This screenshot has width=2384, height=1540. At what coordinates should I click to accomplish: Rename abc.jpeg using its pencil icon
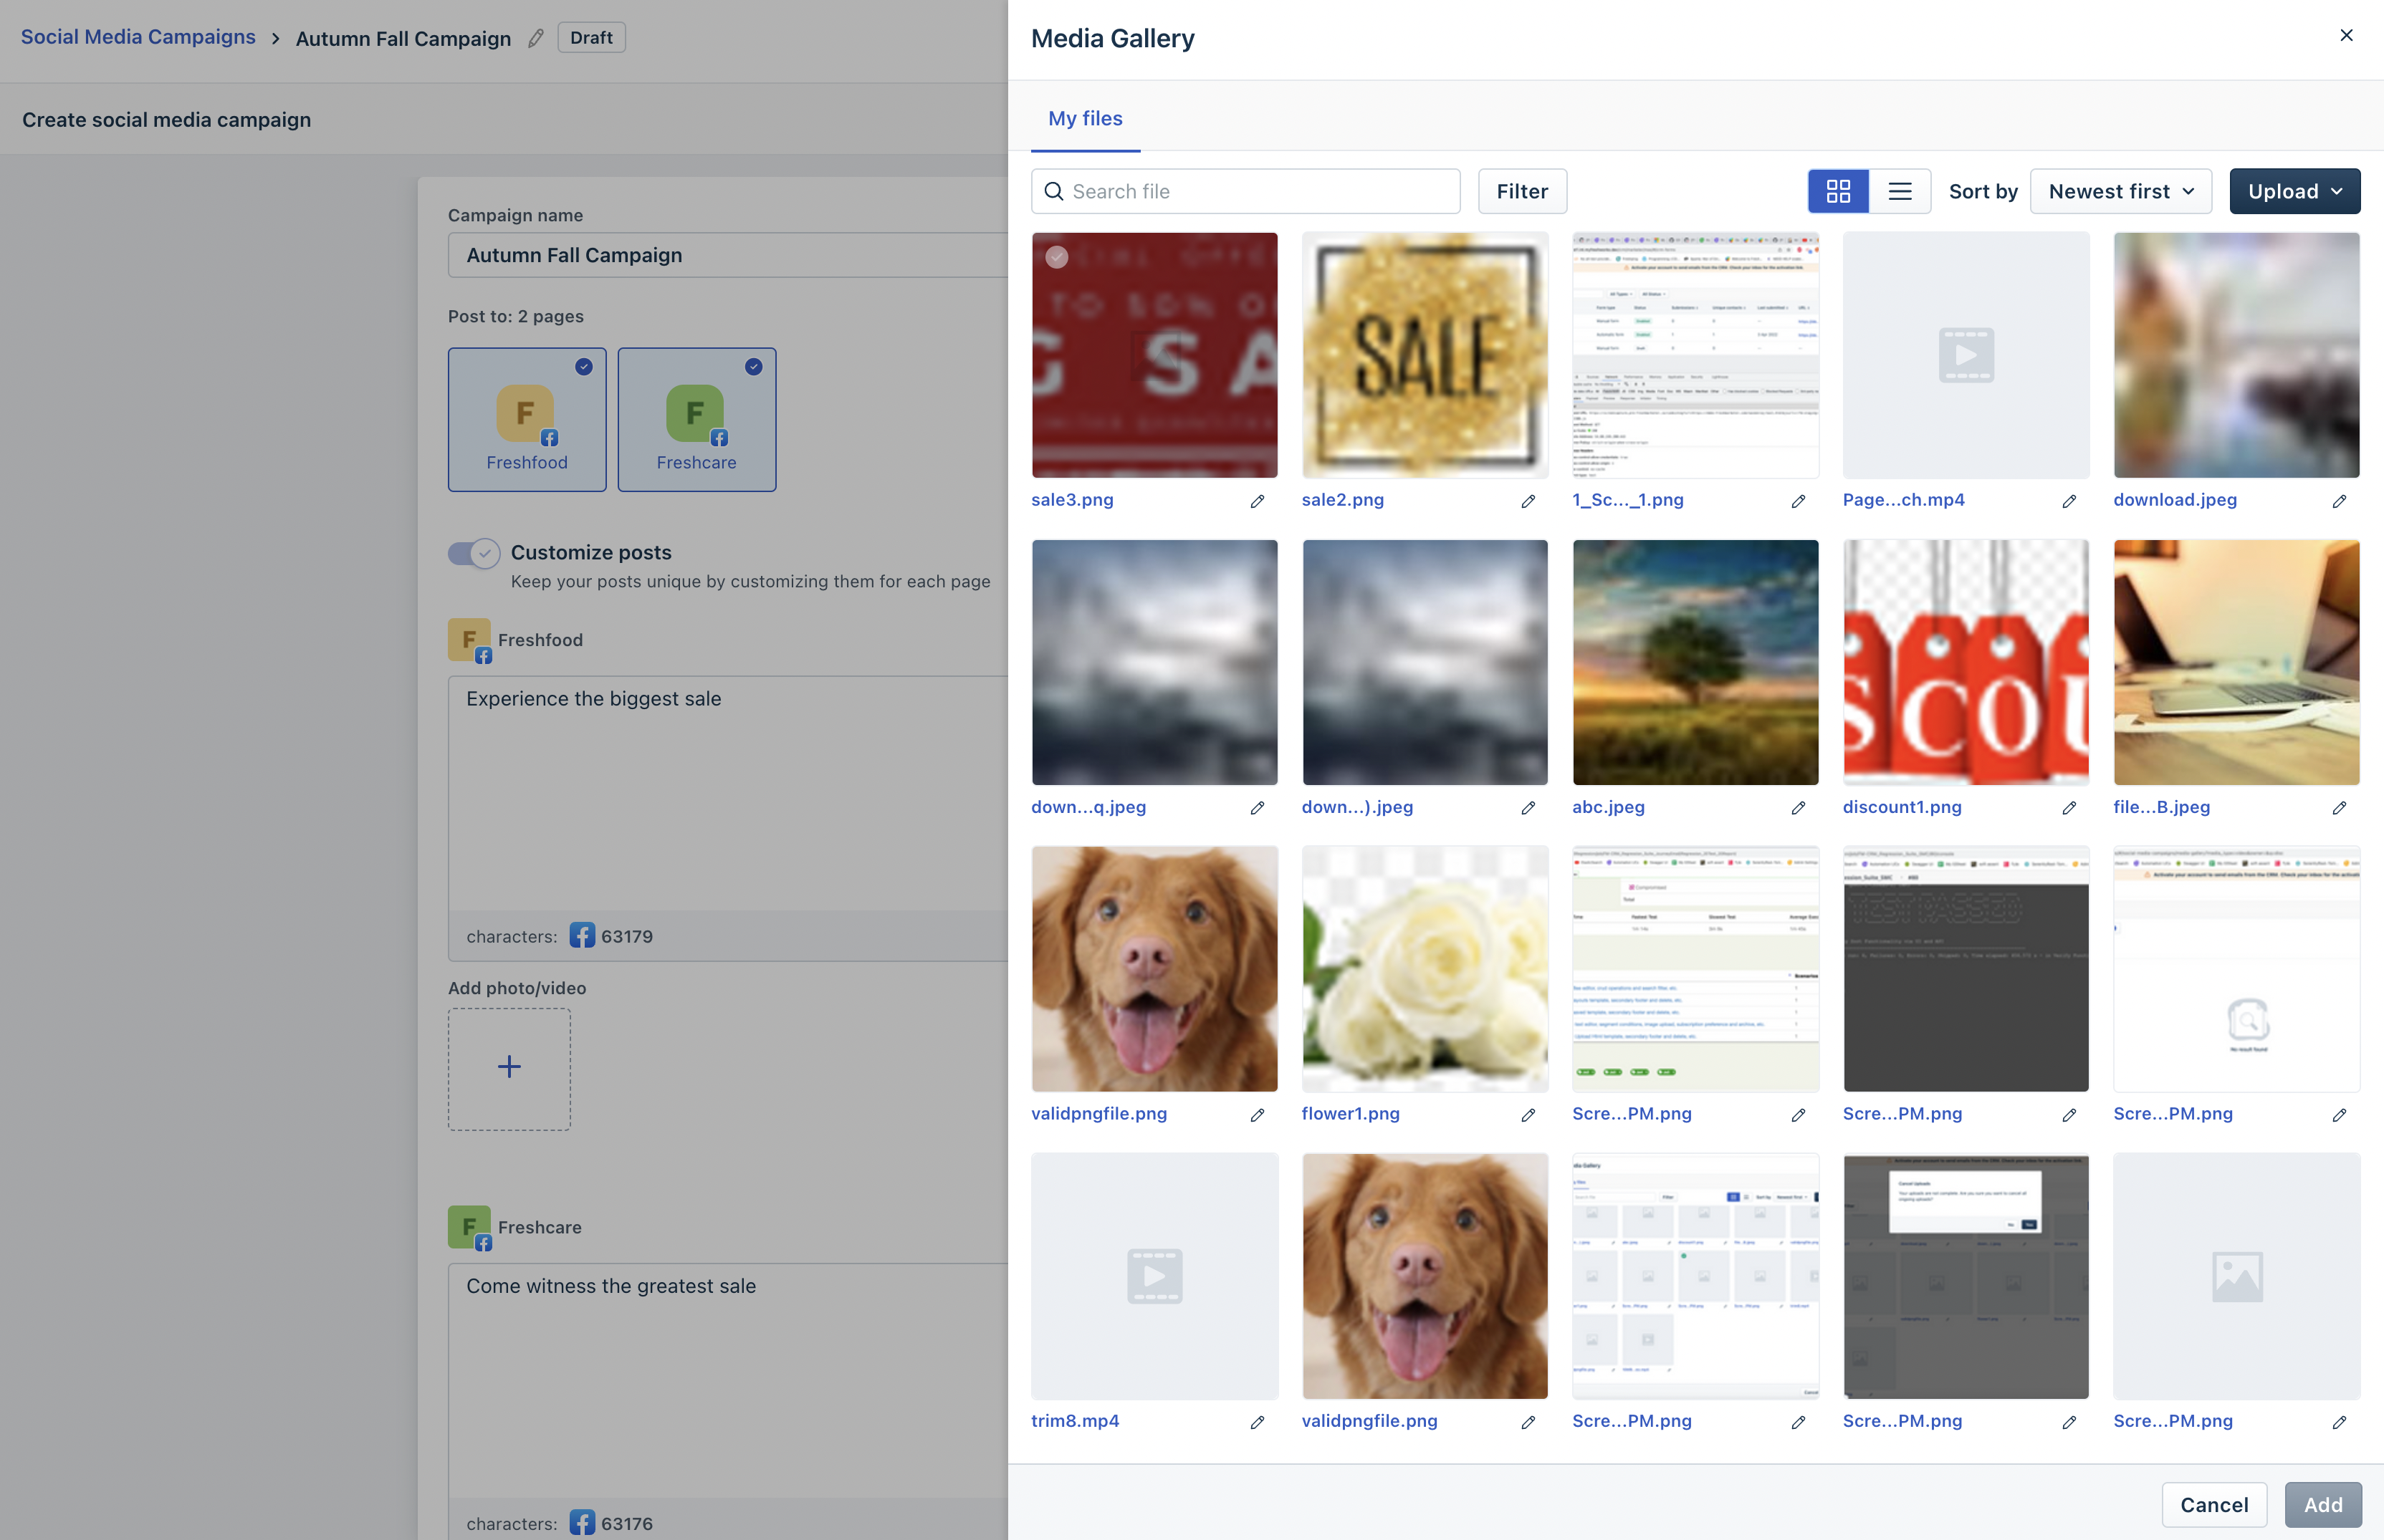1798,808
